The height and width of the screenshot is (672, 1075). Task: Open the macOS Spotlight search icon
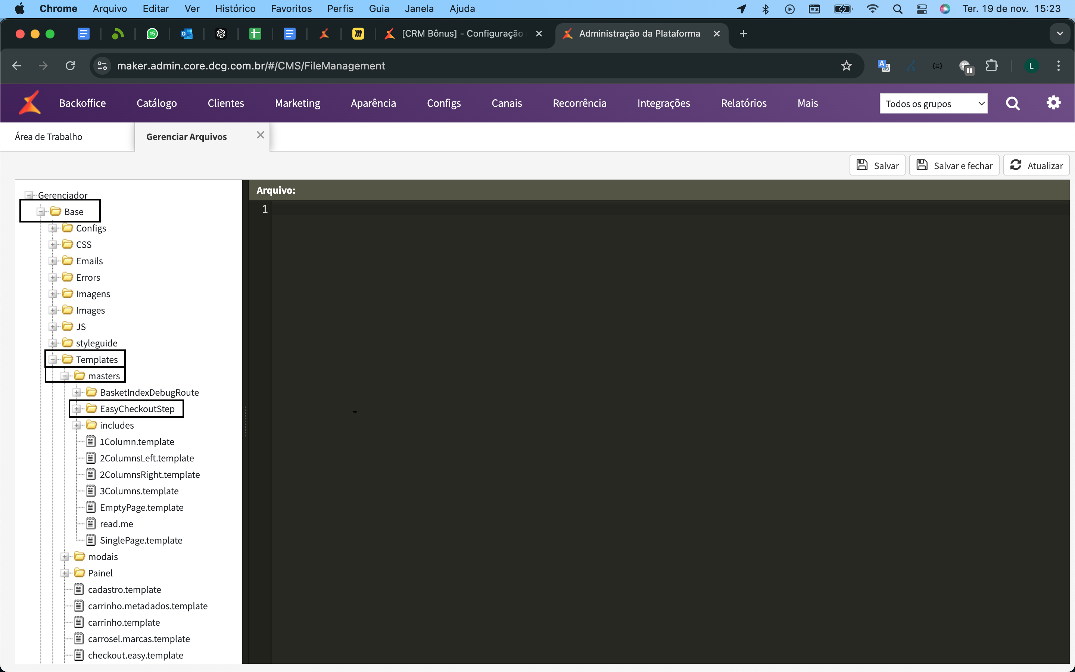point(897,9)
